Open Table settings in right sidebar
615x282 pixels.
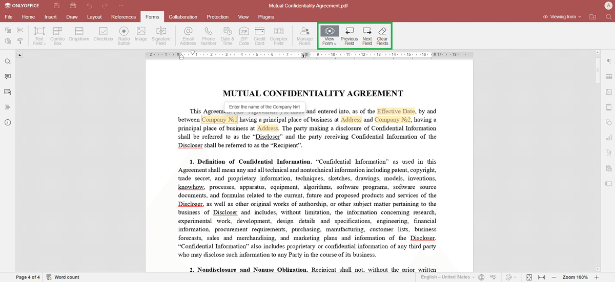608,77
